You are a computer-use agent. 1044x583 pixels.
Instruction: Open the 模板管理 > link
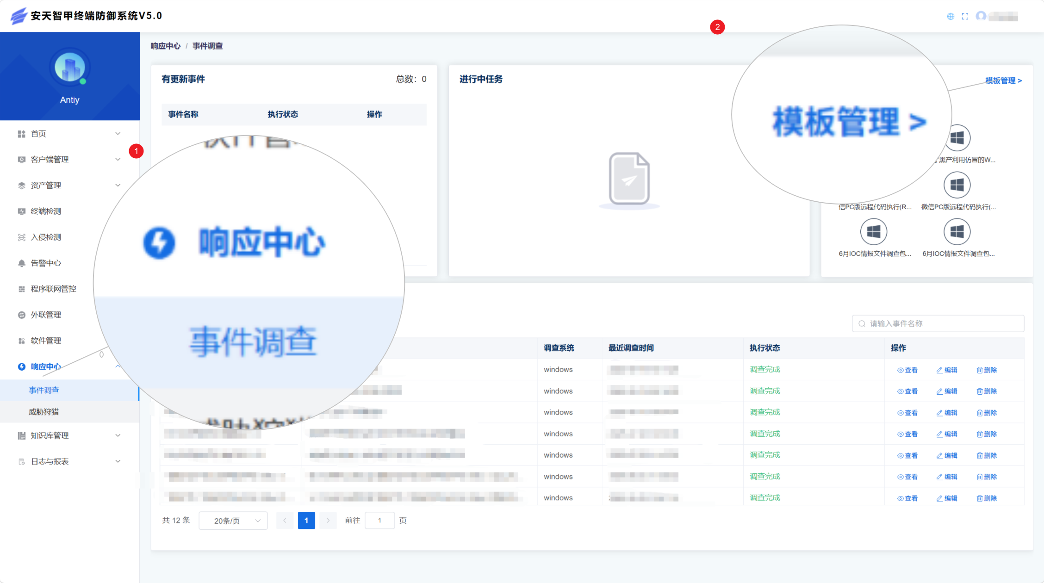(1003, 81)
